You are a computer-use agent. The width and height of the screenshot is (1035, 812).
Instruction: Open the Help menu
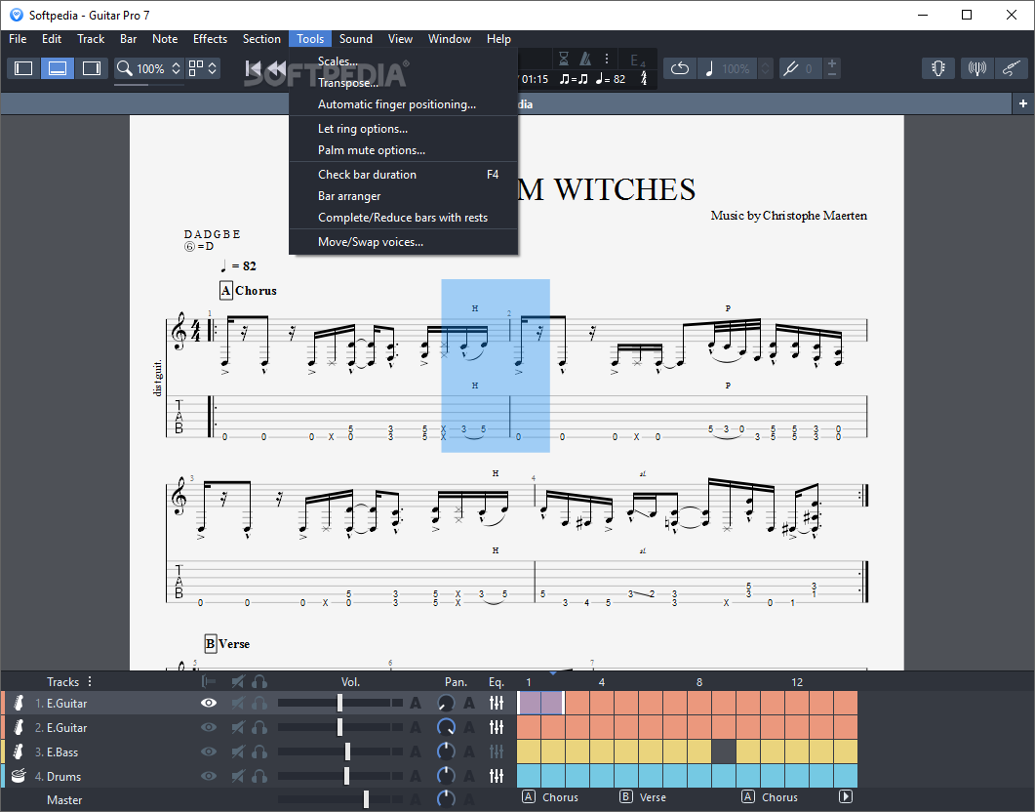499,39
